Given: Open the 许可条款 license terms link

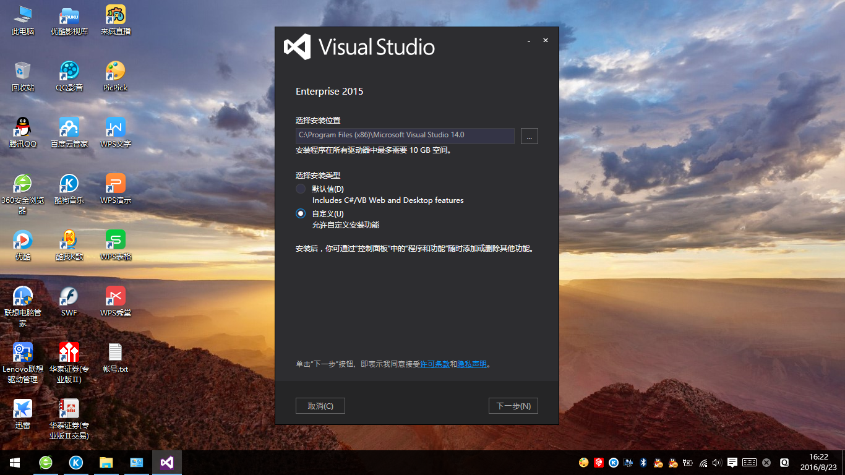Looking at the screenshot, I should point(435,364).
